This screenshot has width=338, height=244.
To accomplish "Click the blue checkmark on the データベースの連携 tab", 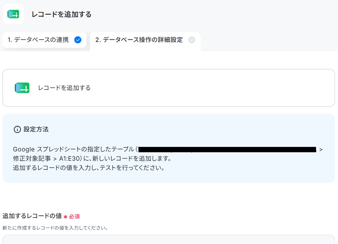I will (x=78, y=40).
